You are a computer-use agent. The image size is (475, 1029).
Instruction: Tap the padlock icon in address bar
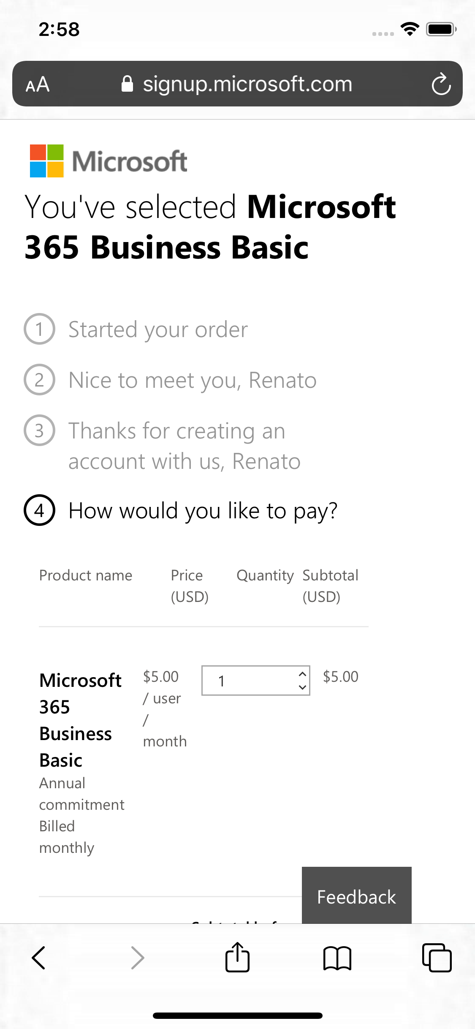pyautogui.click(x=128, y=83)
